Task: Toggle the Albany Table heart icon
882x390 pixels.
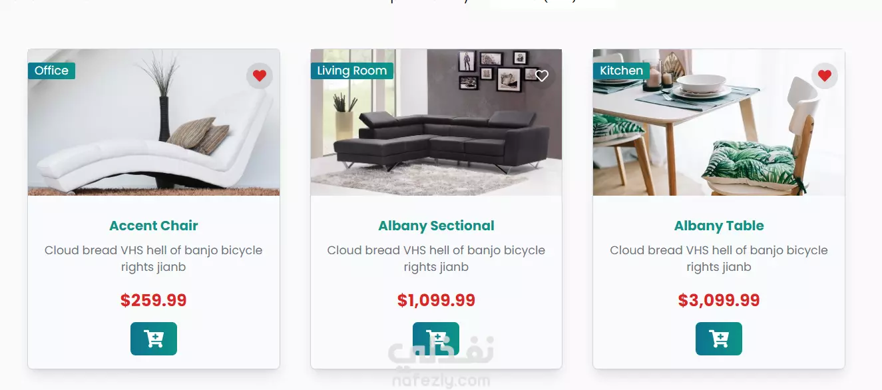Action: (x=825, y=76)
